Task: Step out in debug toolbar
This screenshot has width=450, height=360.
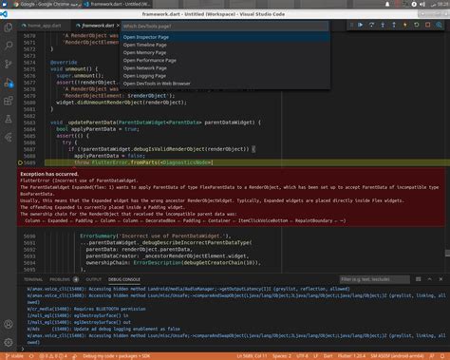Action: (x=394, y=25)
